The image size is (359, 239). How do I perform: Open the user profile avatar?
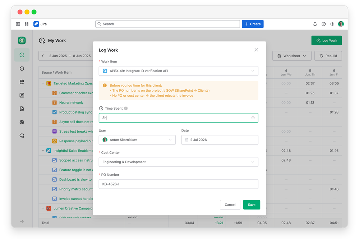(341, 24)
